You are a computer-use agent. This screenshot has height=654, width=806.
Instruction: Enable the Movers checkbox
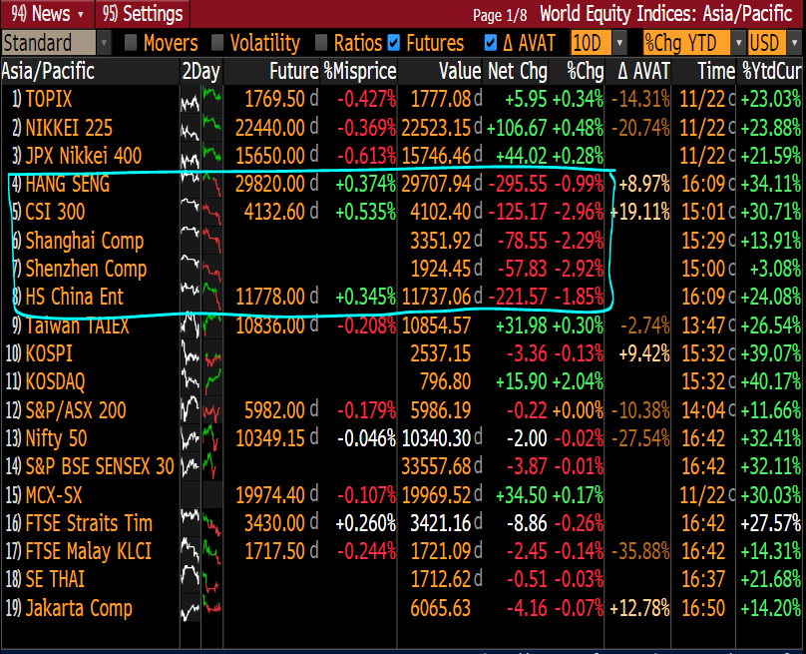[131, 43]
